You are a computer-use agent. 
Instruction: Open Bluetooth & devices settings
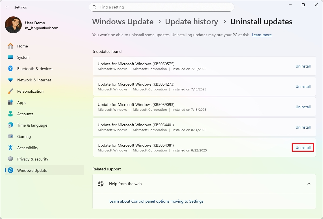[34, 69]
